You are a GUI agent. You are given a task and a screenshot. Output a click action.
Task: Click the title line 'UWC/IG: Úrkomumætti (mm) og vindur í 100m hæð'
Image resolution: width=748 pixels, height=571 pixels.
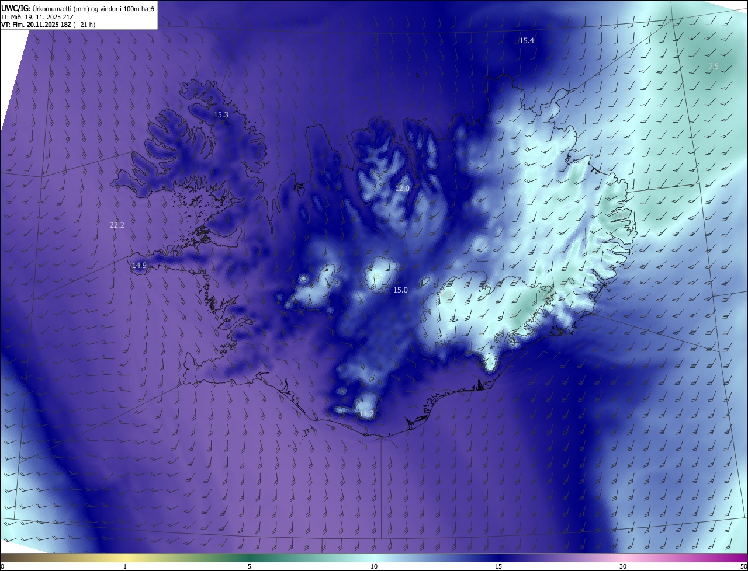point(78,8)
